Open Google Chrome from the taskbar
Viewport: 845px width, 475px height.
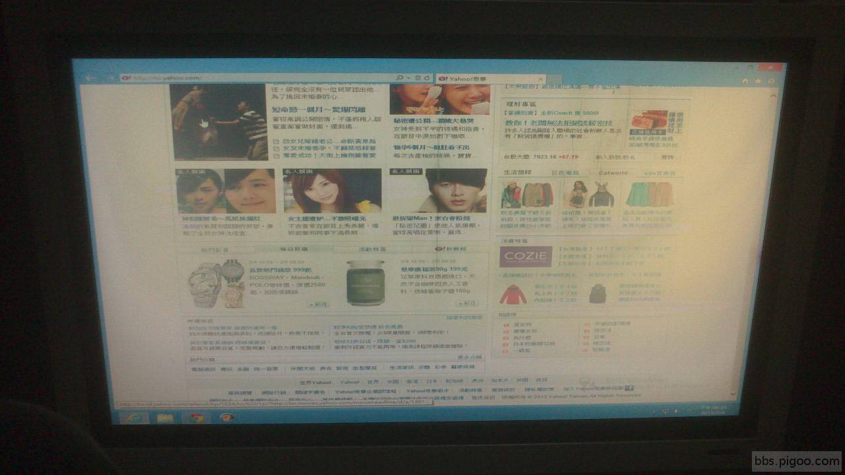click(196, 418)
